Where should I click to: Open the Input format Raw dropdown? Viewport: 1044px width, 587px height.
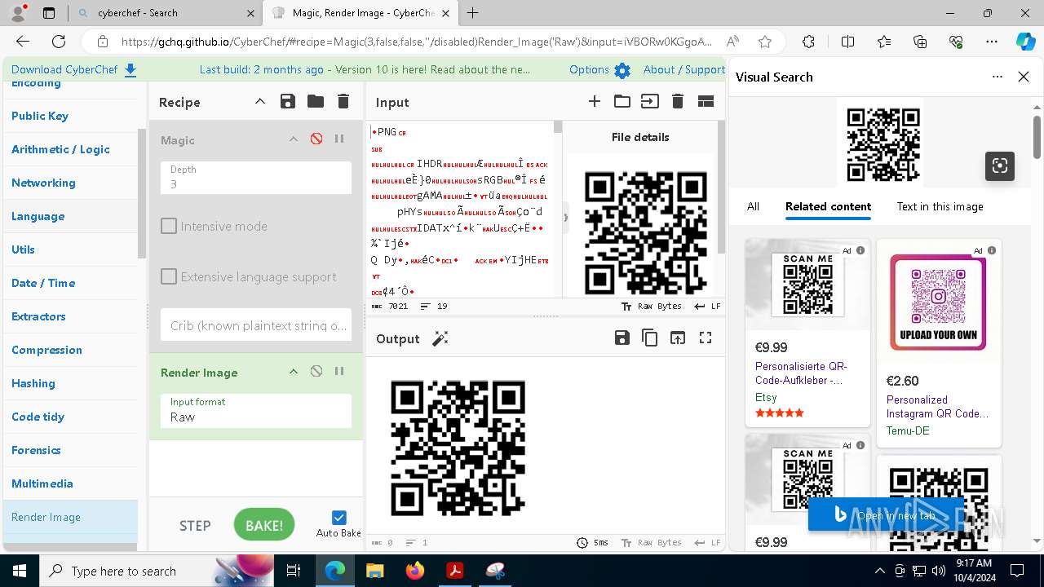tap(256, 410)
